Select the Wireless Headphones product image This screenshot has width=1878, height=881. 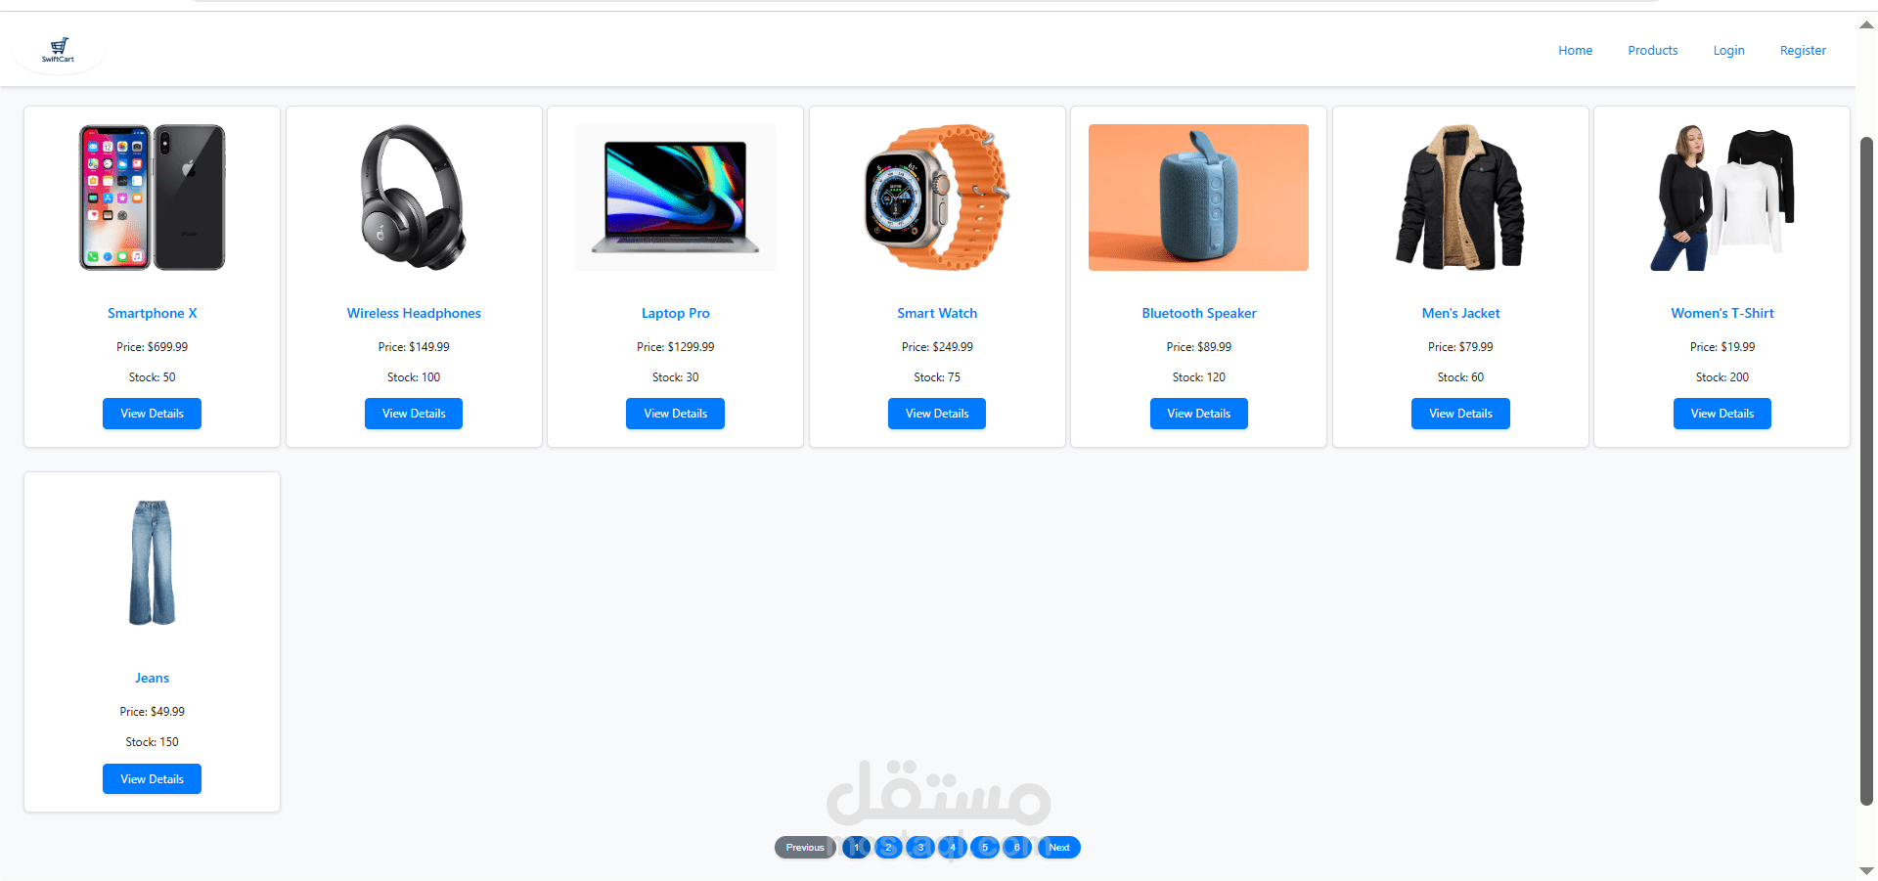point(414,198)
